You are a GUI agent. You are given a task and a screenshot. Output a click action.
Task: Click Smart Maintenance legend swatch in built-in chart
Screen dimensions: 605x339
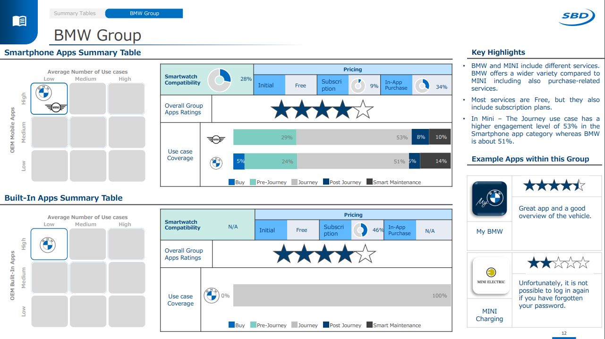point(369,325)
